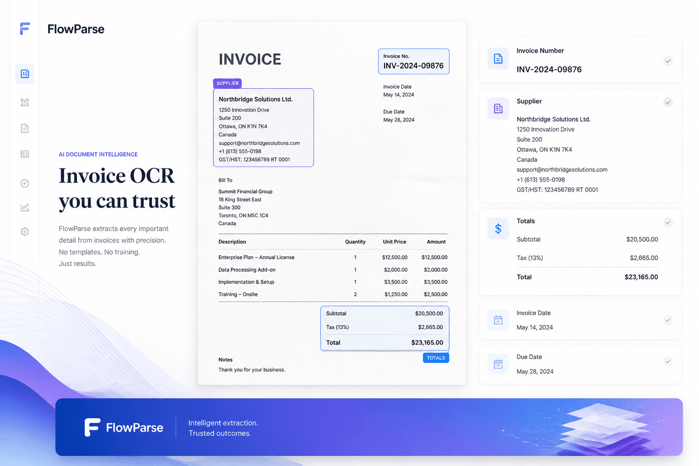
Task: Click the building icon on the Supplier card
Action: tap(498, 109)
